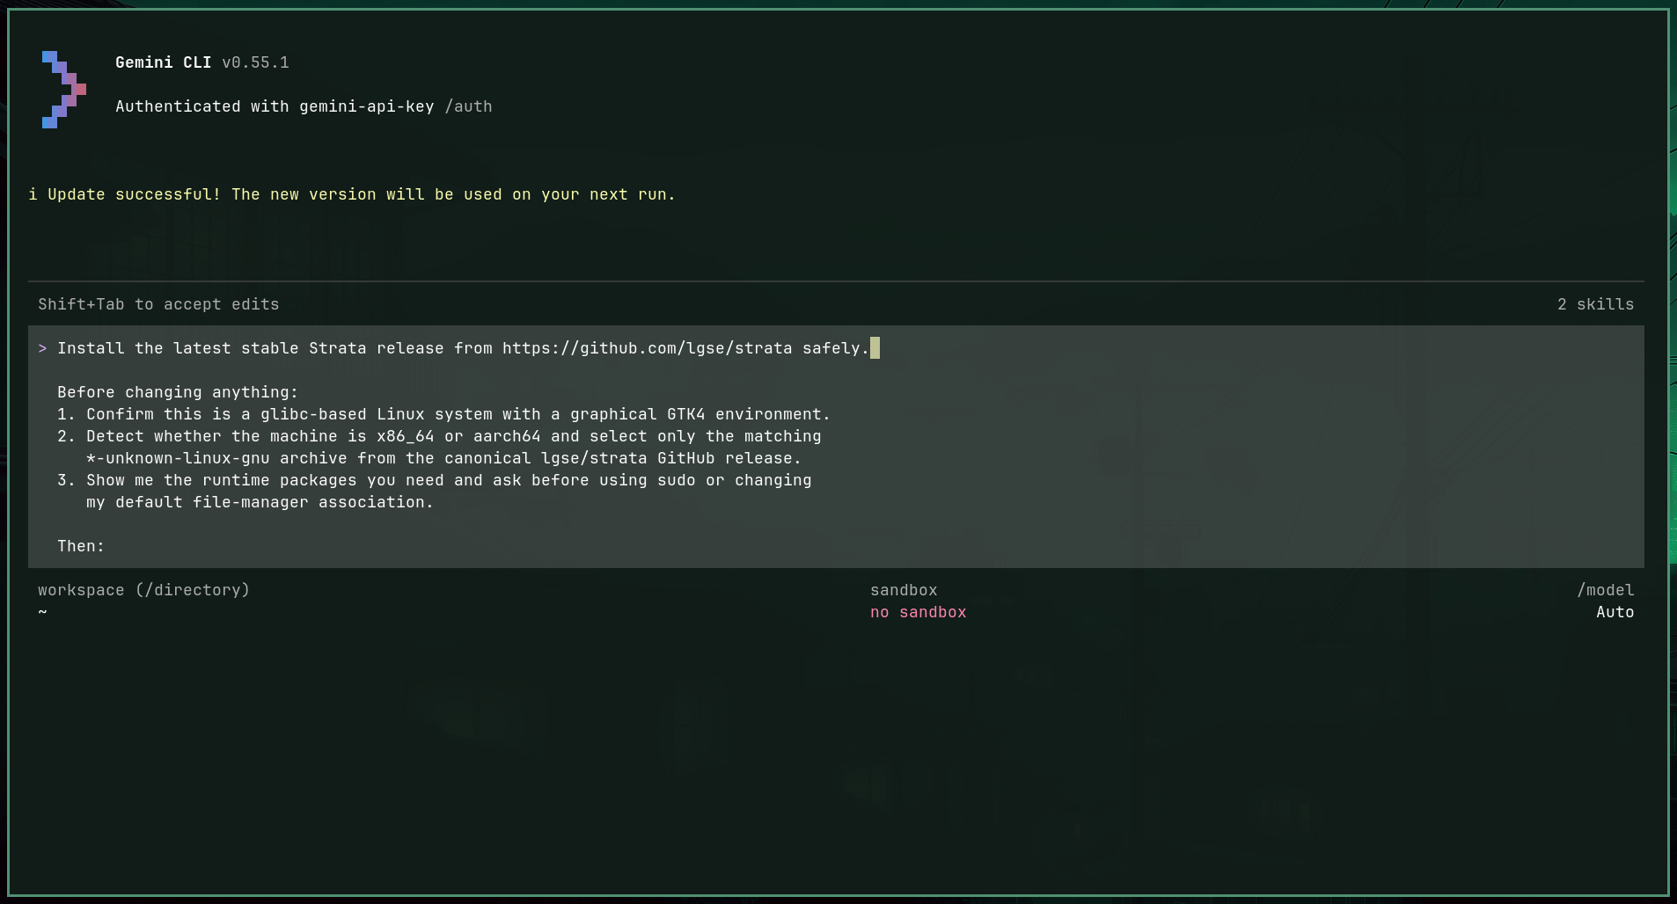The image size is (1677, 904).
Task: Click the 'Auto' model value
Action: [x=1615, y=612]
